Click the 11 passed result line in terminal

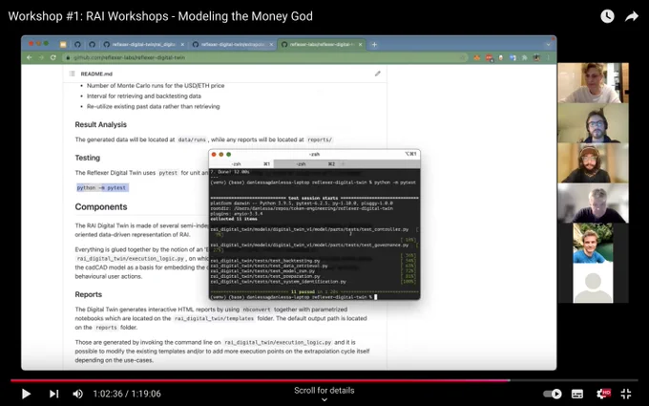(x=315, y=291)
